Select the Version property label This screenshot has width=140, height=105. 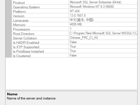tap(19, 16)
